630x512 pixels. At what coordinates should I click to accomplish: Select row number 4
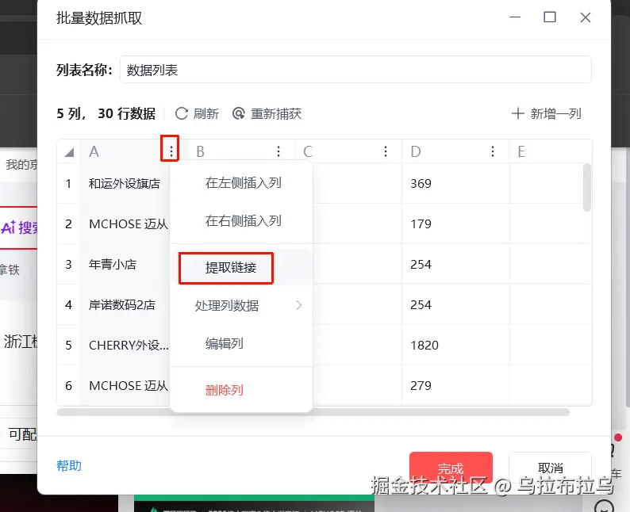pyautogui.click(x=69, y=305)
